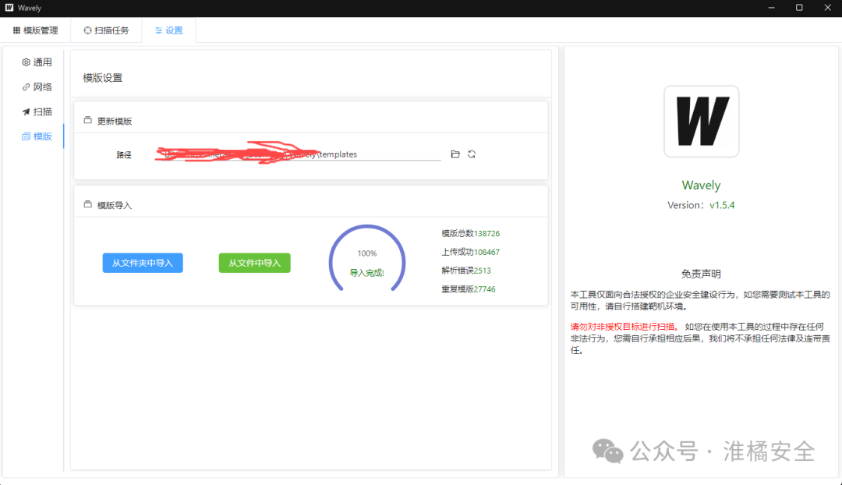Click the refresh icon beside template path
Viewport: 842px width, 485px height.
pyautogui.click(x=472, y=154)
